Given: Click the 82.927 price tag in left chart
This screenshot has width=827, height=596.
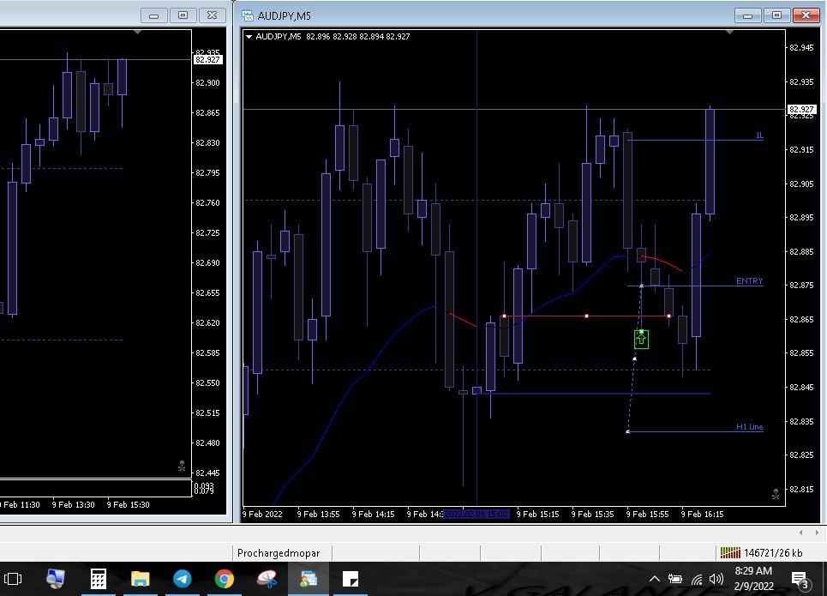Looking at the screenshot, I should coord(207,60).
